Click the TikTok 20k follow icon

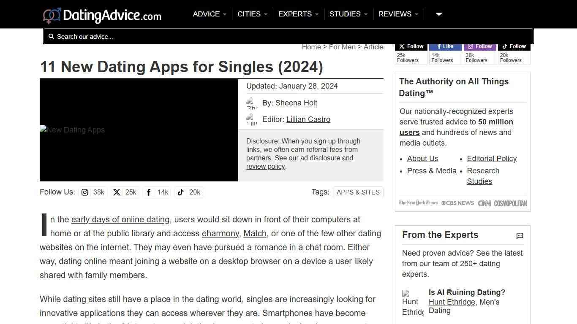pyautogui.click(x=181, y=192)
